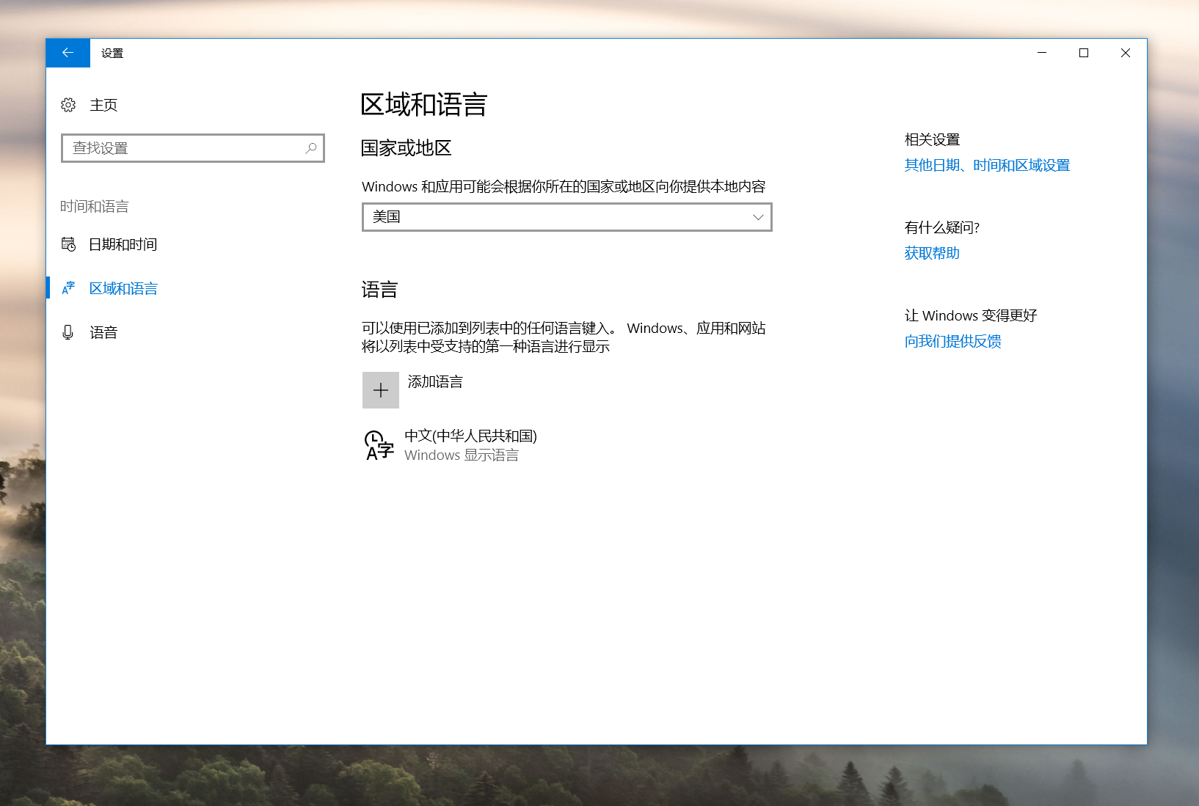This screenshot has height=806, width=1199.
Task: Click the 有什么疑问? heading
Action: coord(942,227)
